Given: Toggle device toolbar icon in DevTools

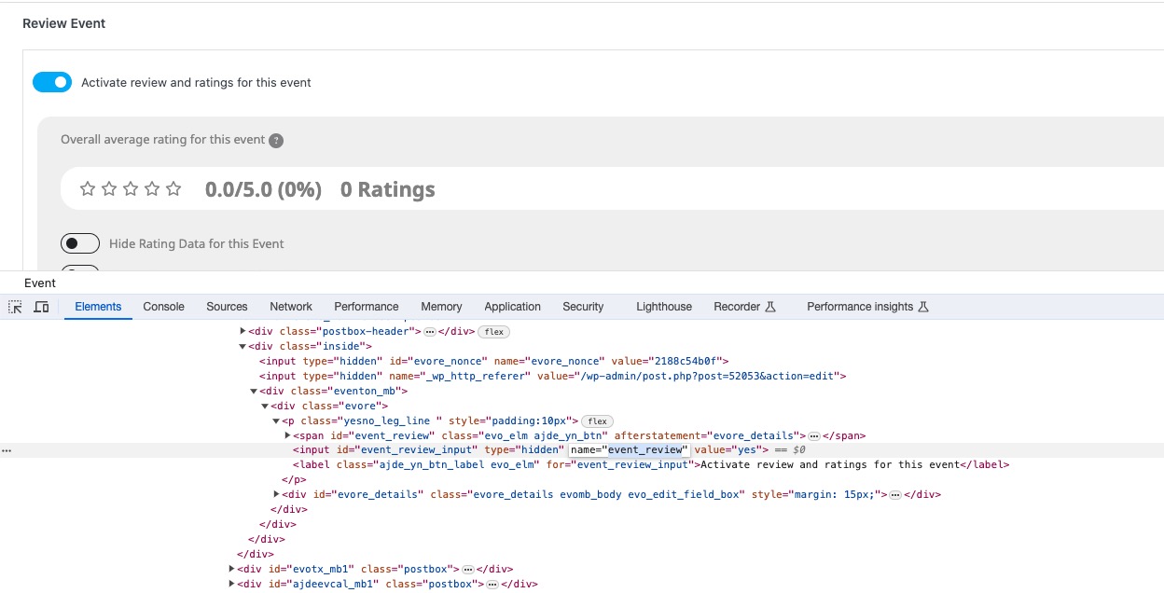Looking at the screenshot, I should (41, 307).
